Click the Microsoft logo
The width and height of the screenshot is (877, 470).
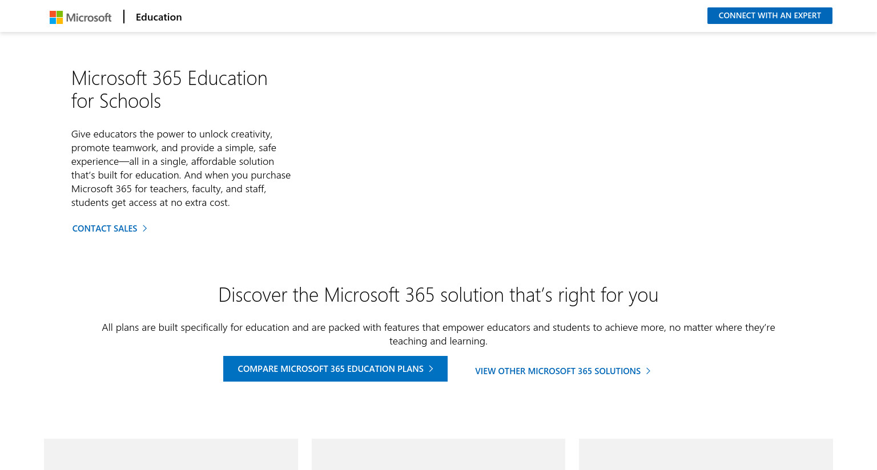tap(81, 17)
